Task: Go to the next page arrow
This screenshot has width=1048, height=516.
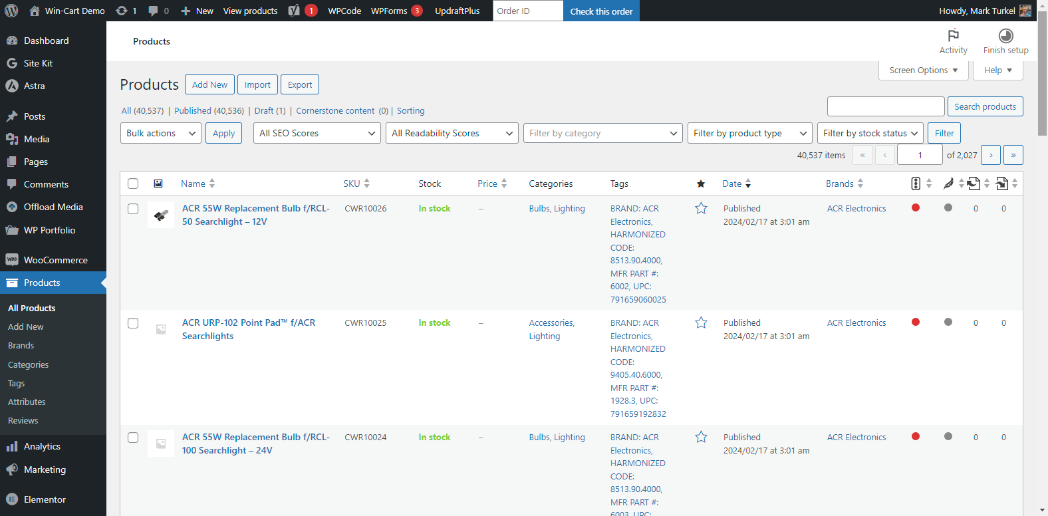Action: coord(991,155)
